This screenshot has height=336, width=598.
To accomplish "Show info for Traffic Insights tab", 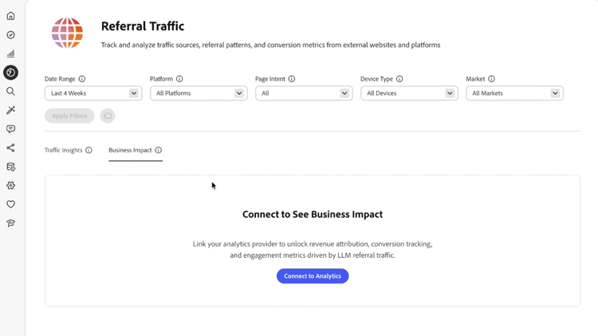I will [89, 150].
